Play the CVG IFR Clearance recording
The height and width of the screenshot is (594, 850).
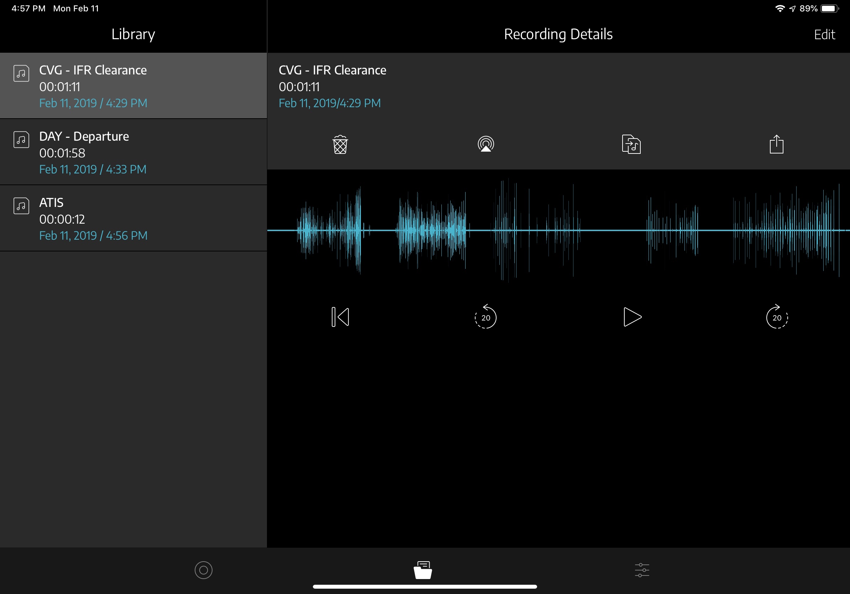point(631,317)
